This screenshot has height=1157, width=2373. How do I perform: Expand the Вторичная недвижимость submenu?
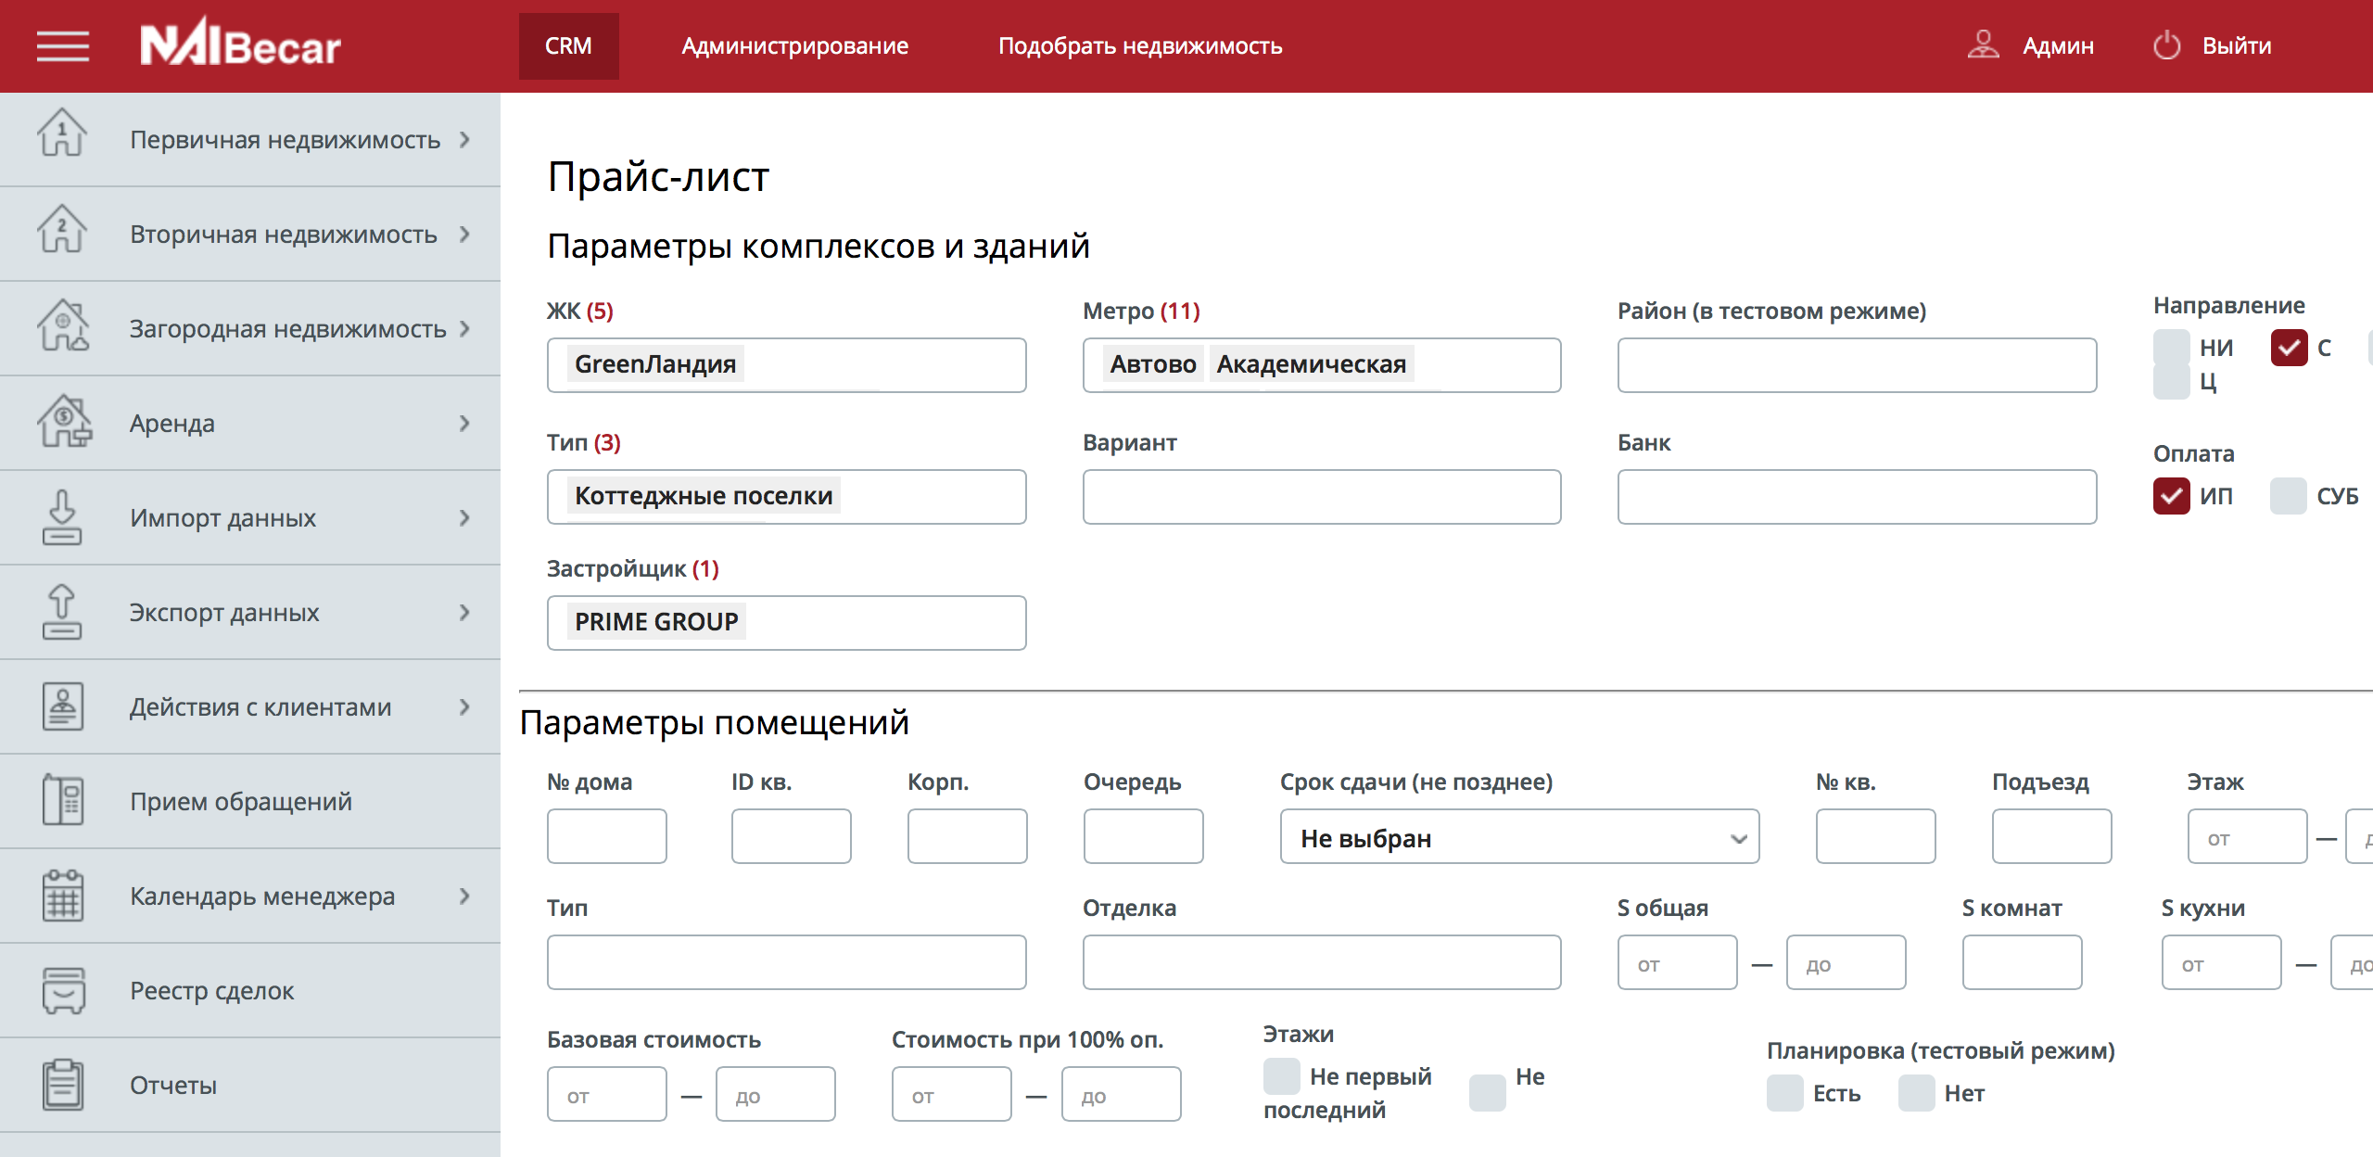(x=464, y=234)
